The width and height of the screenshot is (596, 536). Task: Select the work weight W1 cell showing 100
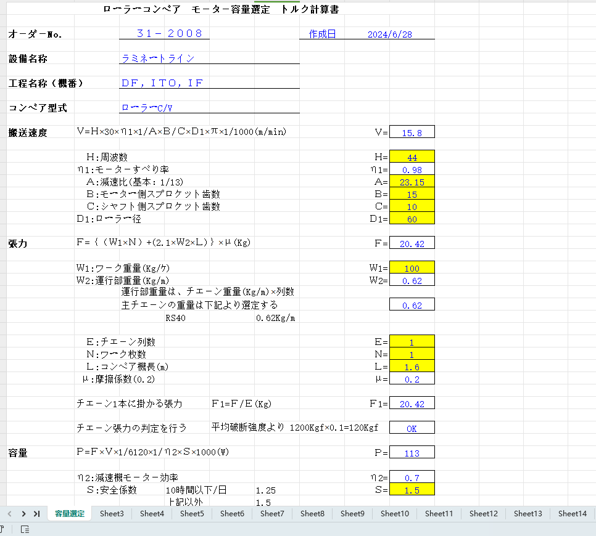[x=412, y=267]
